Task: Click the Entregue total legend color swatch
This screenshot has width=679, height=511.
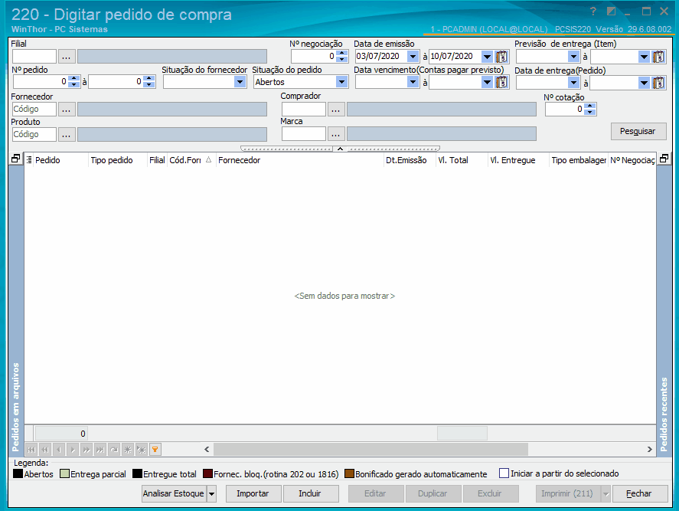Action: click(137, 473)
